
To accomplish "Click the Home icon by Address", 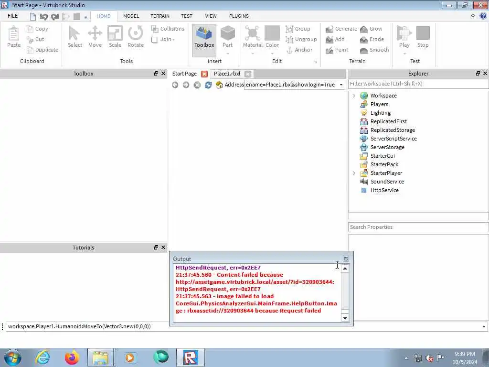I will (219, 85).
